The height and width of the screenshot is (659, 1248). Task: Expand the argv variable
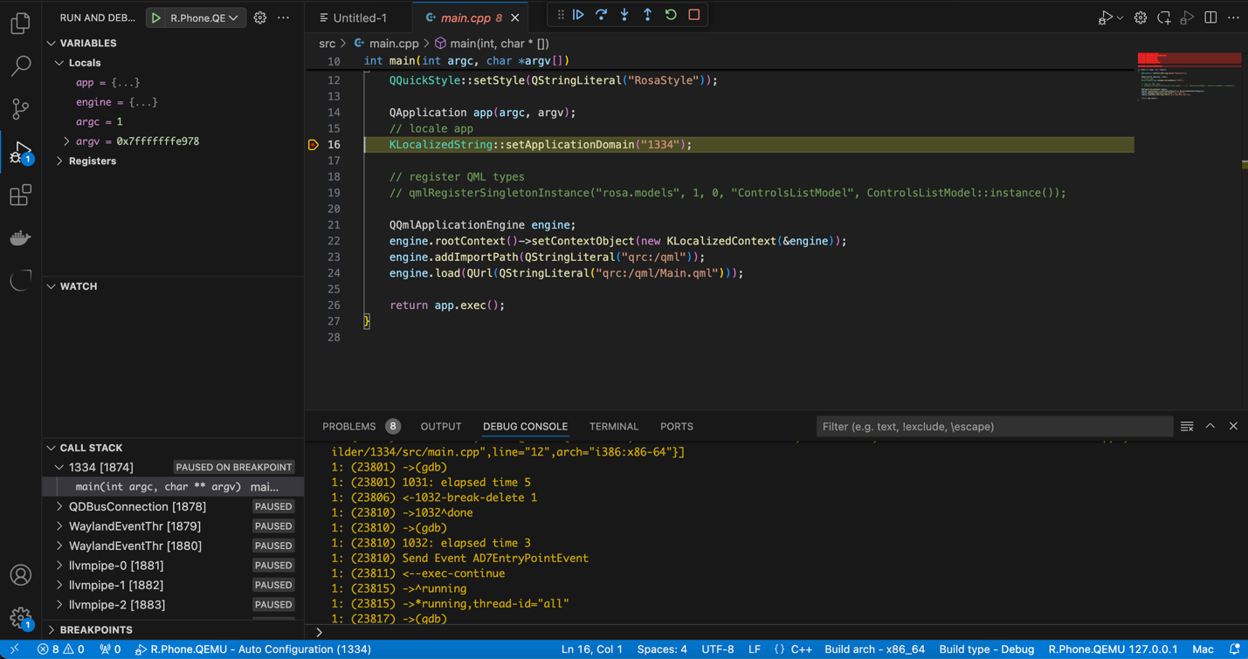[x=67, y=141]
